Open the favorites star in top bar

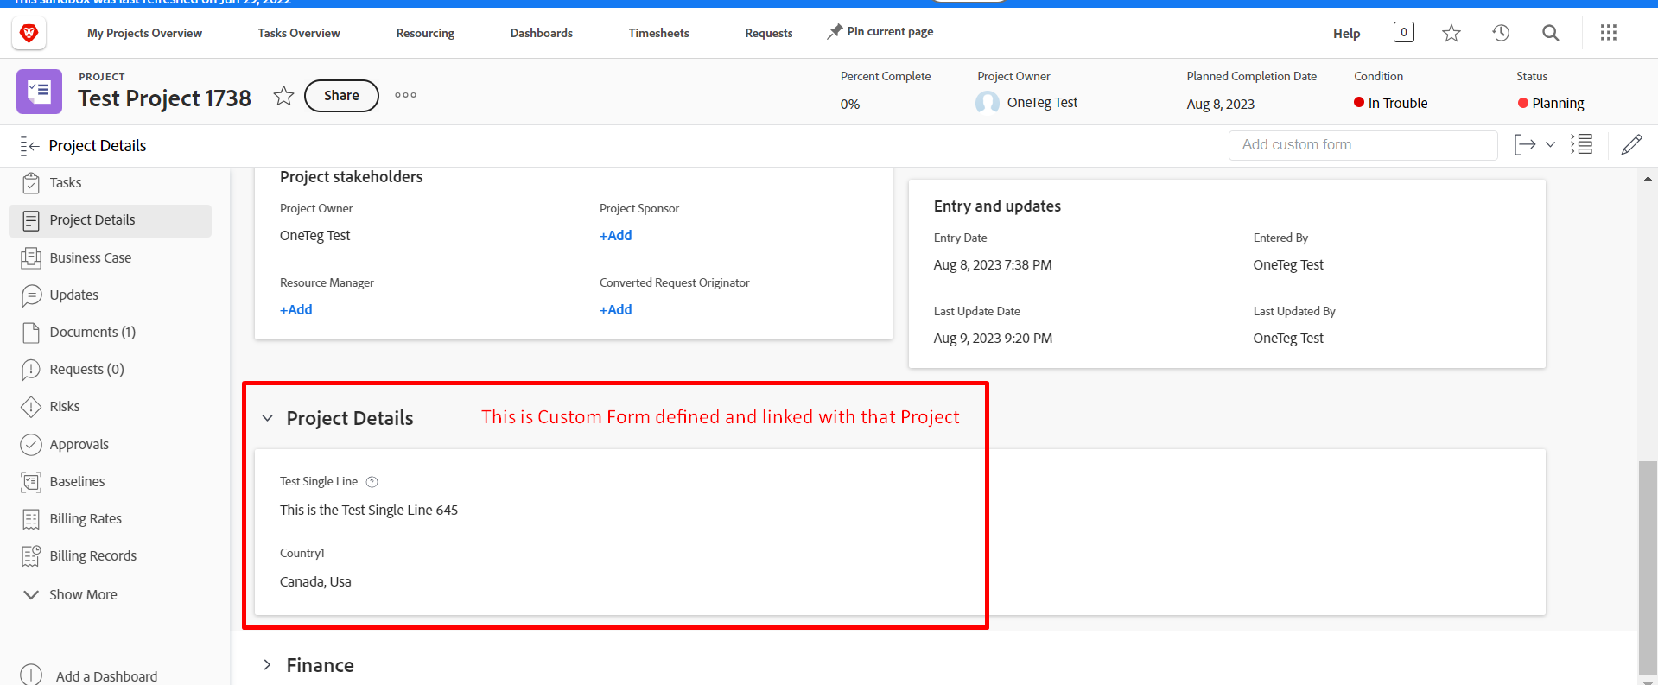click(x=1451, y=33)
